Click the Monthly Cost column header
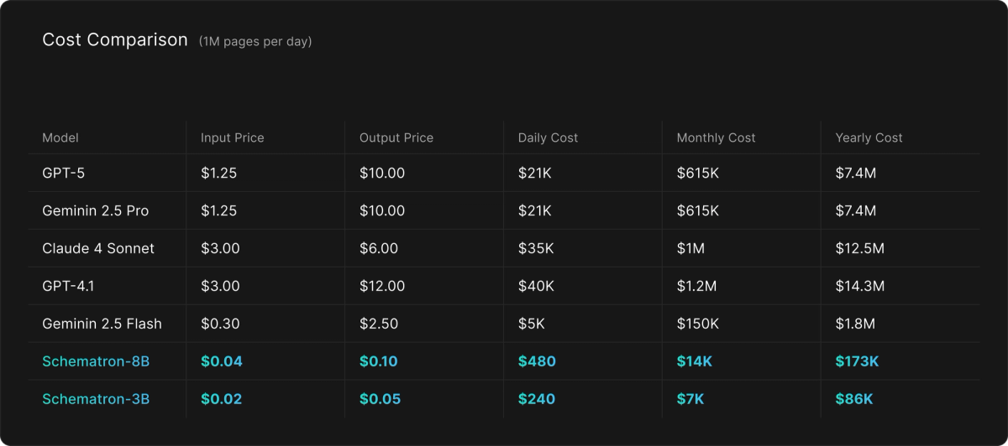 click(716, 137)
